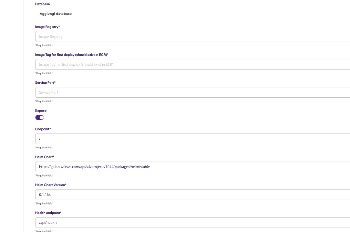Click the Database section heading
Image resolution: width=350 pixels, height=232 pixels.
42,4
